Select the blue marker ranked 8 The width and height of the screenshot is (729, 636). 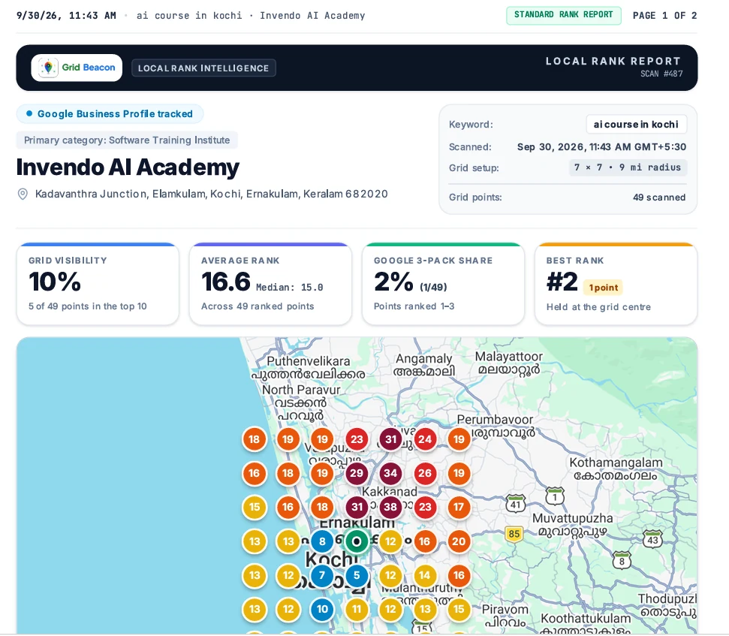tap(322, 541)
